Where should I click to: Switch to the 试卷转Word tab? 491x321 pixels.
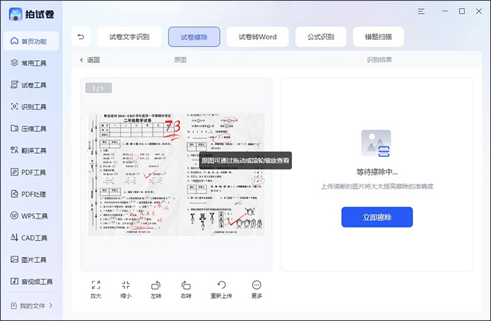pyautogui.click(x=258, y=37)
